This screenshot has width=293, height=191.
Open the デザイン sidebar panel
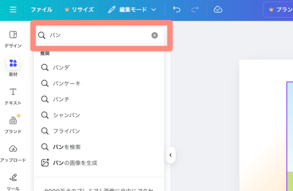pyautogui.click(x=13, y=39)
